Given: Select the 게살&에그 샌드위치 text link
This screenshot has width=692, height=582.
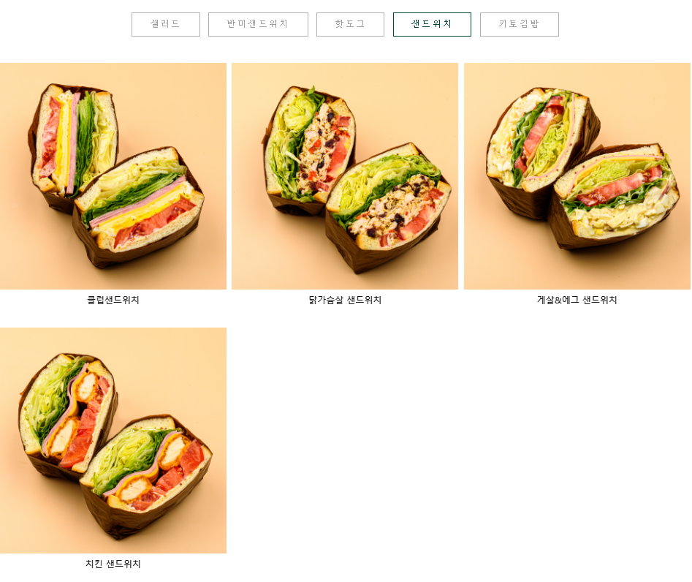Looking at the screenshot, I should click(577, 300).
